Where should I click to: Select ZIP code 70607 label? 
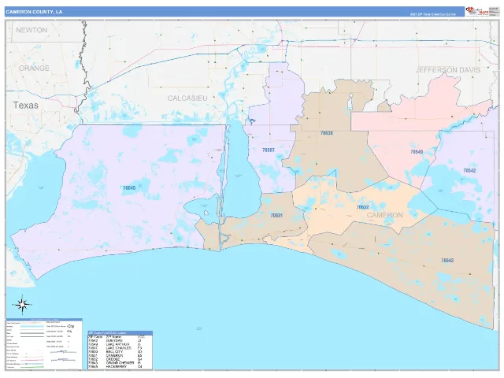(269, 150)
